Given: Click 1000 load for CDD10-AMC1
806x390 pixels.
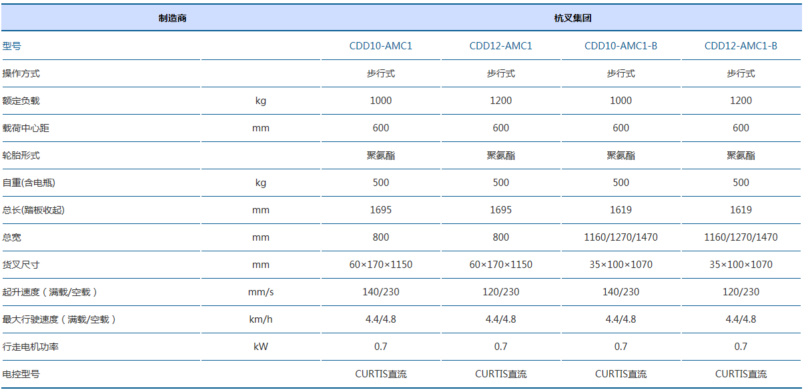Looking at the screenshot, I should pyautogui.click(x=381, y=101).
